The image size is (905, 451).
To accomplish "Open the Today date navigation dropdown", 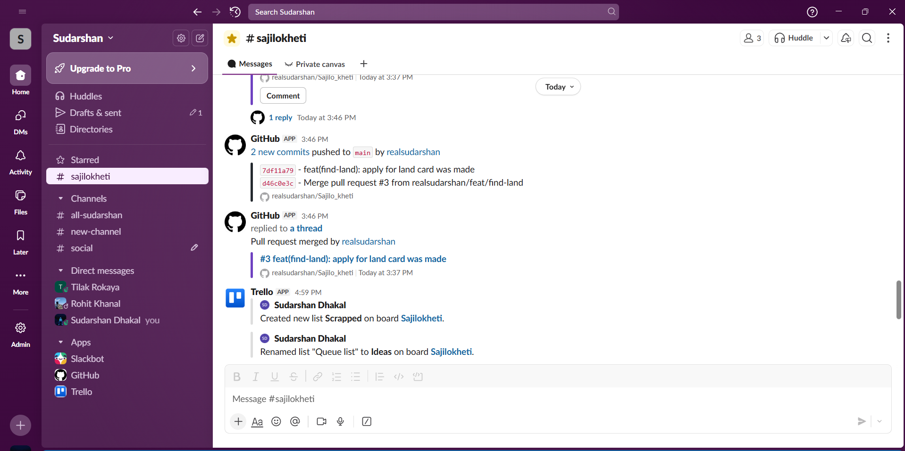I will click(x=558, y=86).
